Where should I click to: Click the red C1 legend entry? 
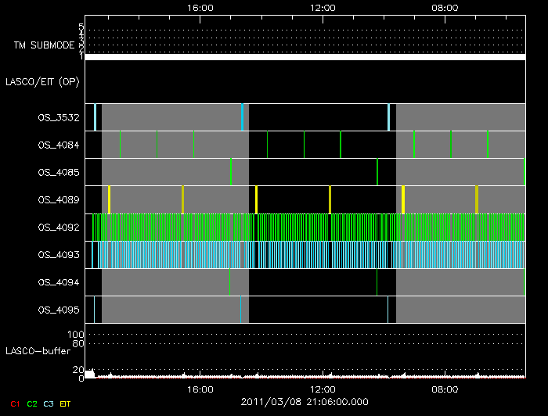coord(15,403)
